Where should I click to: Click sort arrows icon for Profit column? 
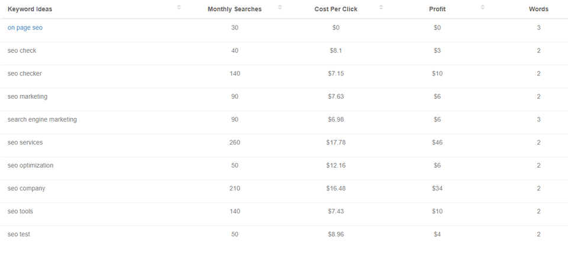(483, 7)
